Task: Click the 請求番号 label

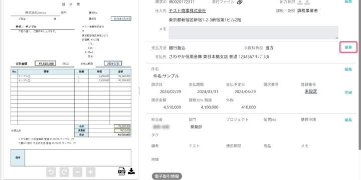Action: tap(271, 84)
